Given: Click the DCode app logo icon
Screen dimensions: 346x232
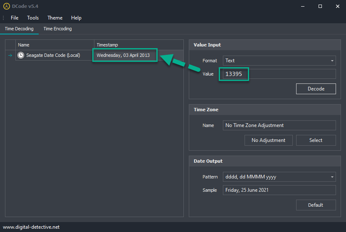Looking at the screenshot, I should 7,6.
